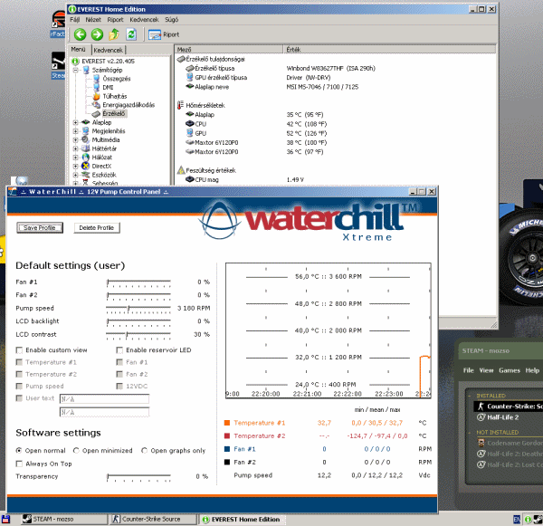543x526 pixels.
Task: Click the Mező column header
Action: coord(229,50)
